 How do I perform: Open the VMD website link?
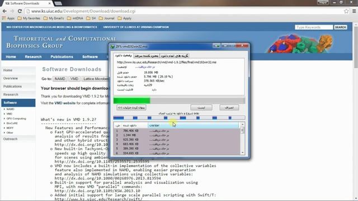coord(65,103)
